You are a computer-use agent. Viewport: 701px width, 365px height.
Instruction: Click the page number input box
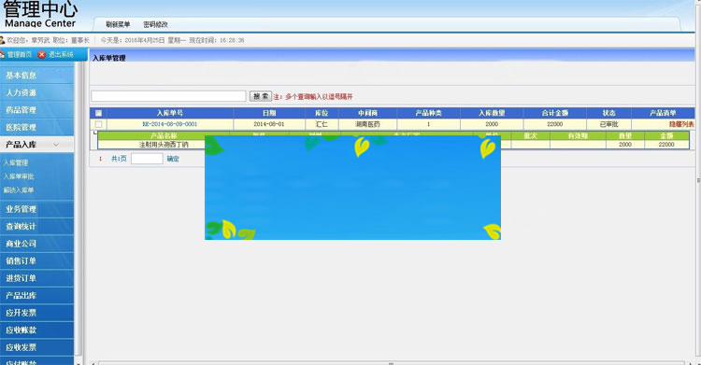coord(147,159)
